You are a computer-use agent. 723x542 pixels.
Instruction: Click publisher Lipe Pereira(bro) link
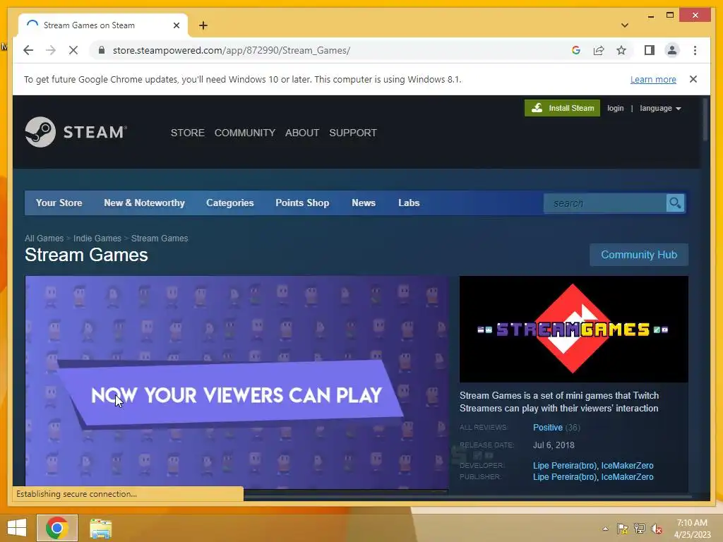point(564,477)
